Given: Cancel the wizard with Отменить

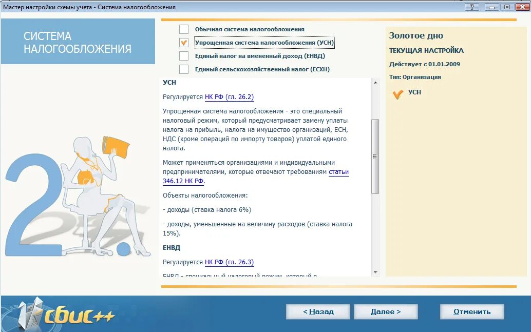Looking at the screenshot, I should click(472, 311).
